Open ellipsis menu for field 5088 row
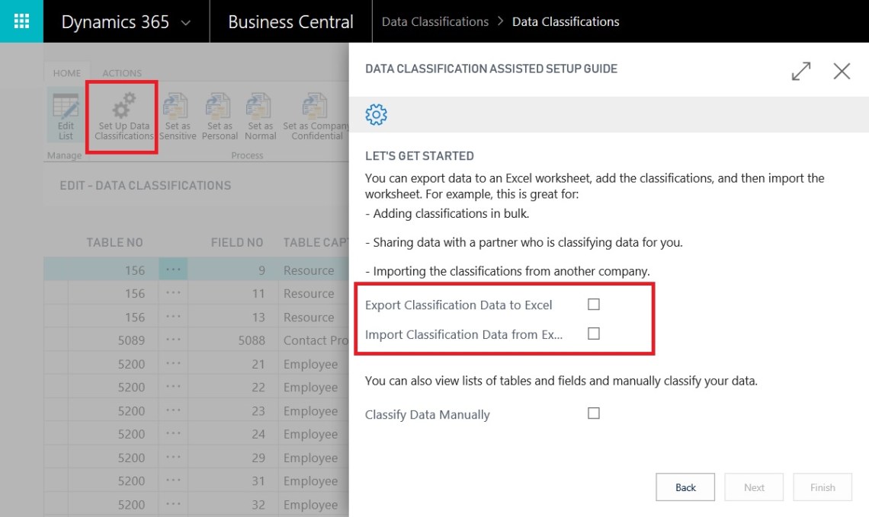This screenshot has height=517, width=869. click(173, 340)
